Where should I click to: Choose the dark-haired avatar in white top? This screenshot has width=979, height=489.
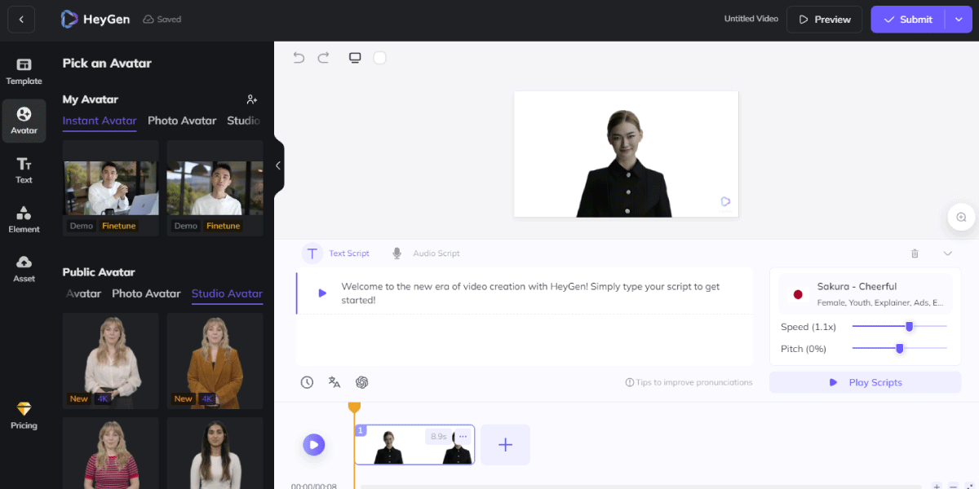(215, 453)
